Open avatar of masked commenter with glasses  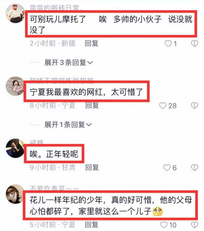click(x=15, y=194)
